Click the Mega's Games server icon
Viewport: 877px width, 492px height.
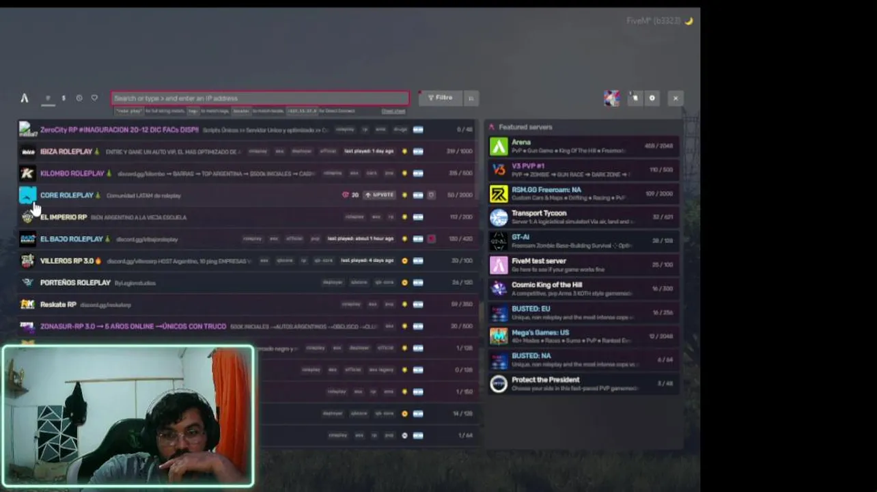[x=499, y=336]
